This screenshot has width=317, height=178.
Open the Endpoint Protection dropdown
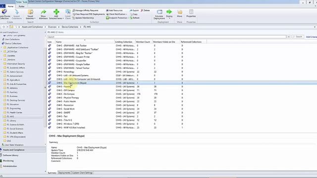117,18
